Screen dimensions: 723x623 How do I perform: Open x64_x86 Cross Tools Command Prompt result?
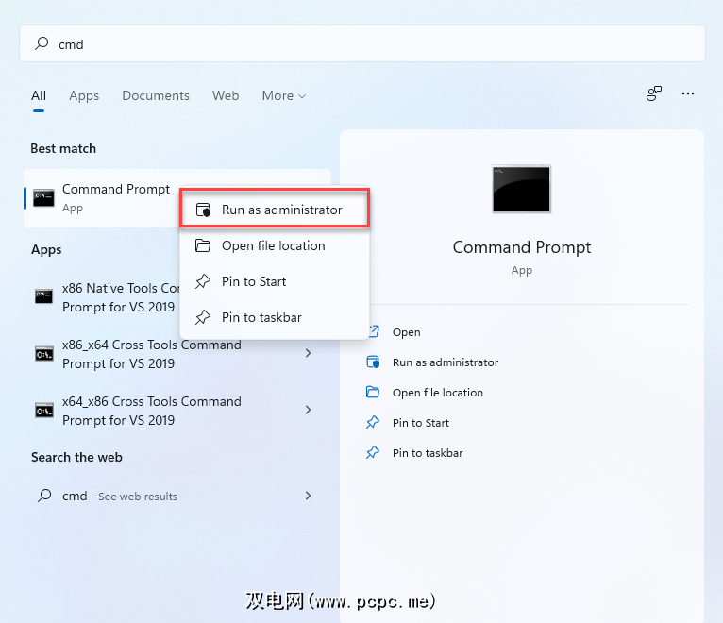(177, 411)
